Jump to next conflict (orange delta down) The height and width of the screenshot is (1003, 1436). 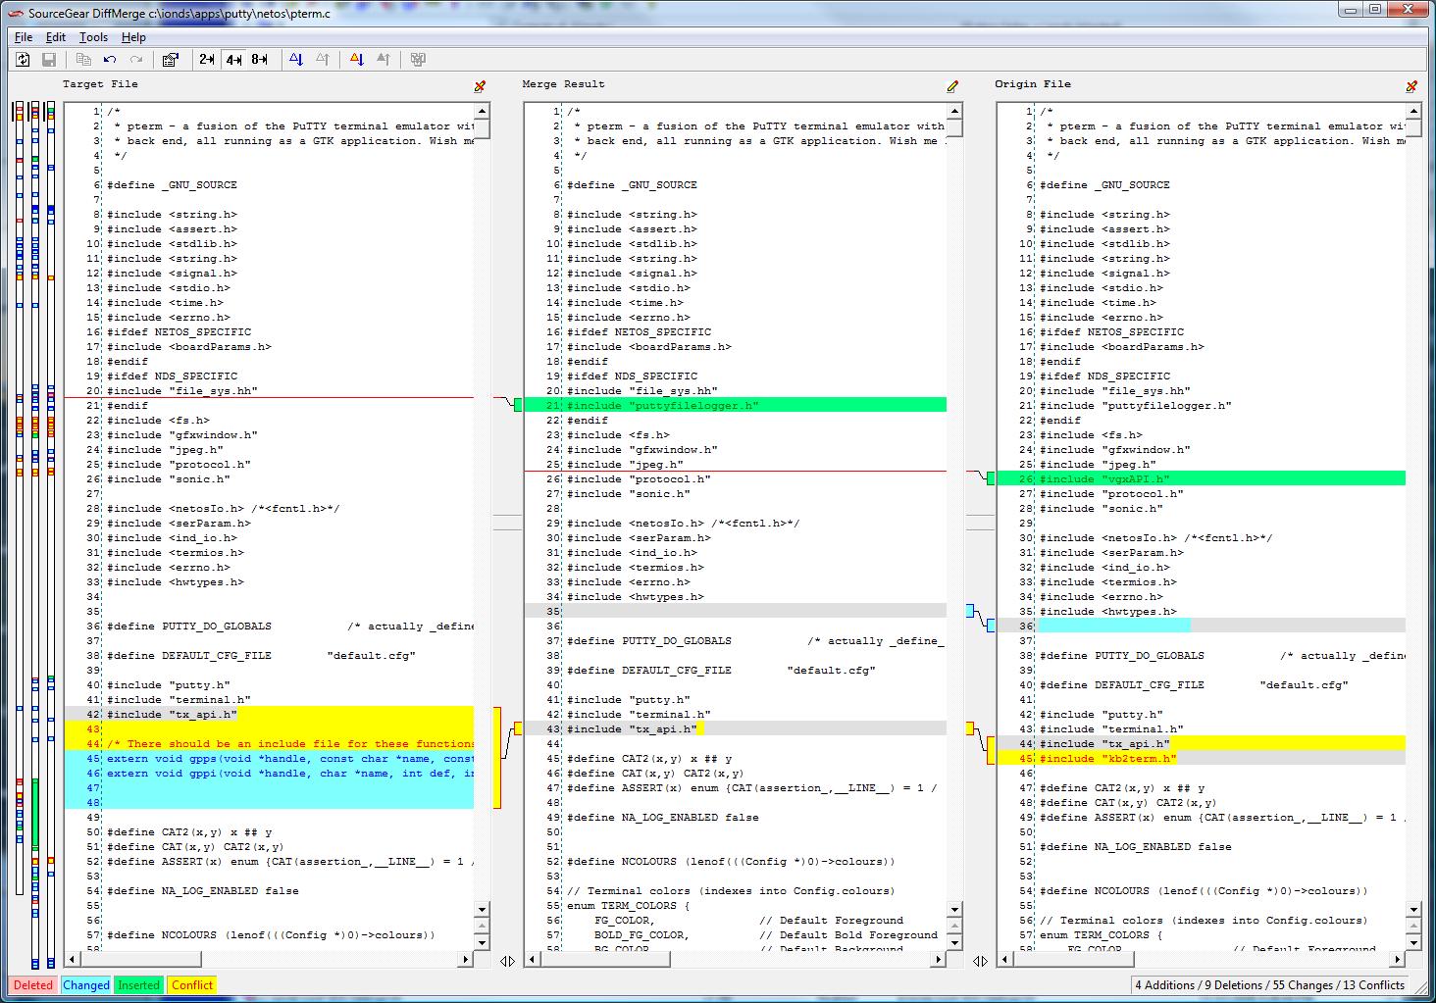[357, 60]
